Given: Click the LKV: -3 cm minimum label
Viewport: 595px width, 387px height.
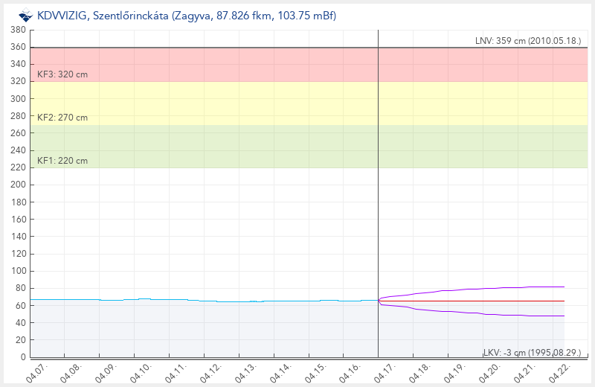Looking at the screenshot, I should pos(535,351).
